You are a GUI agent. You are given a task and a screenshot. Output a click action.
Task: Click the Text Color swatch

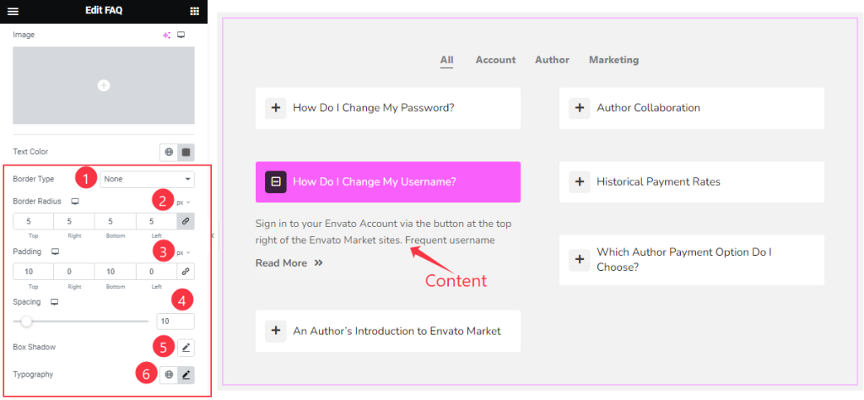click(186, 152)
